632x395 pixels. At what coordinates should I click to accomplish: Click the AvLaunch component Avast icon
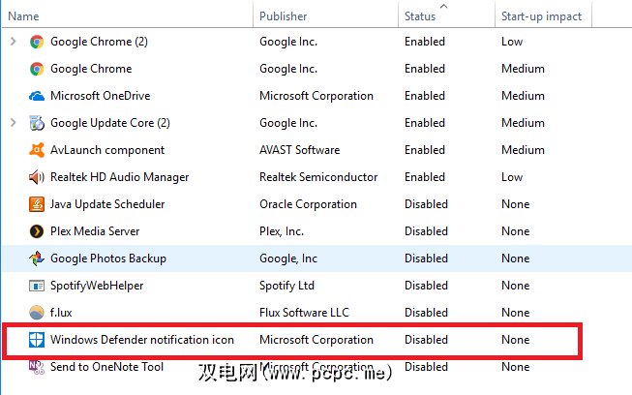[37, 150]
